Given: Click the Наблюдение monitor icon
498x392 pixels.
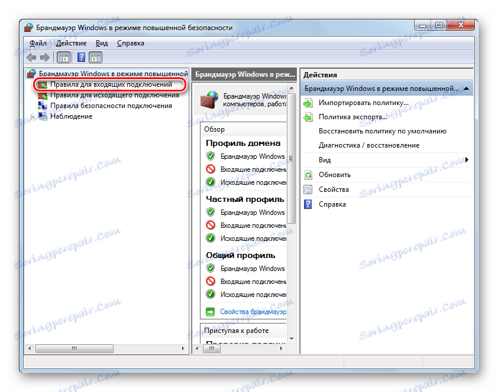Looking at the screenshot, I should (42, 116).
